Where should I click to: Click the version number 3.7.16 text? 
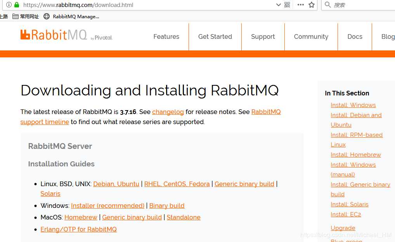click(128, 112)
